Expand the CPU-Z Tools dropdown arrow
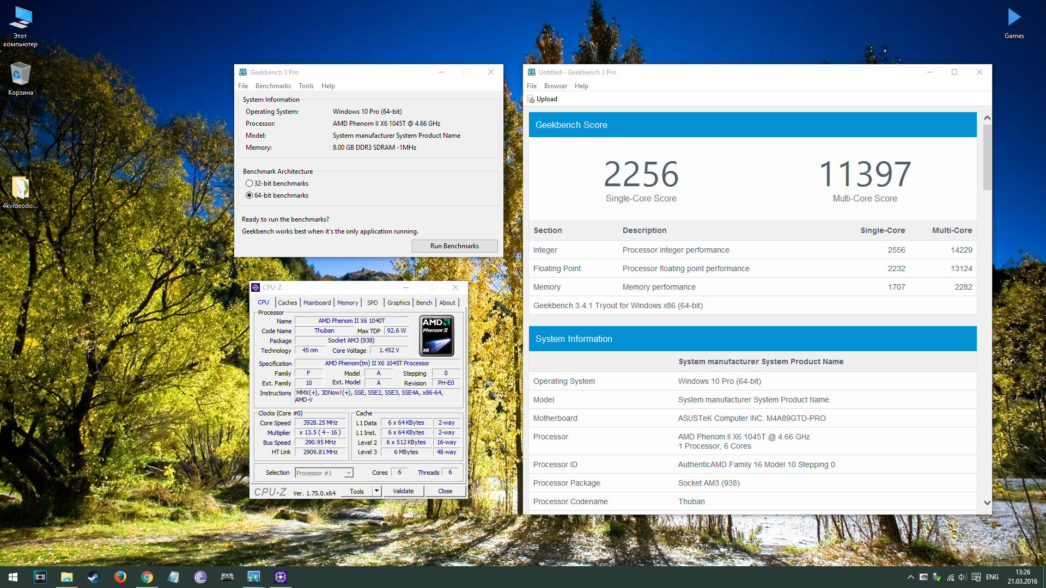Viewport: 1046px width, 588px height. [x=376, y=491]
